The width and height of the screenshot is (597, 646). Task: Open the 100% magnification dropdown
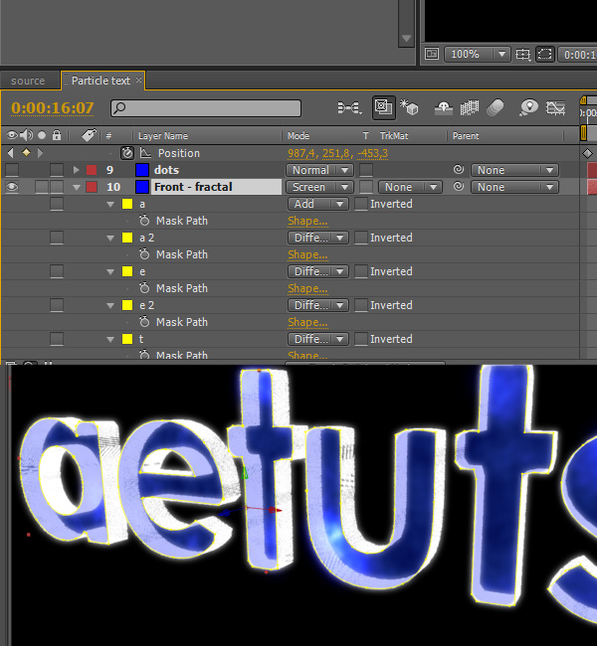pyautogui.click(x=477, y=54)
